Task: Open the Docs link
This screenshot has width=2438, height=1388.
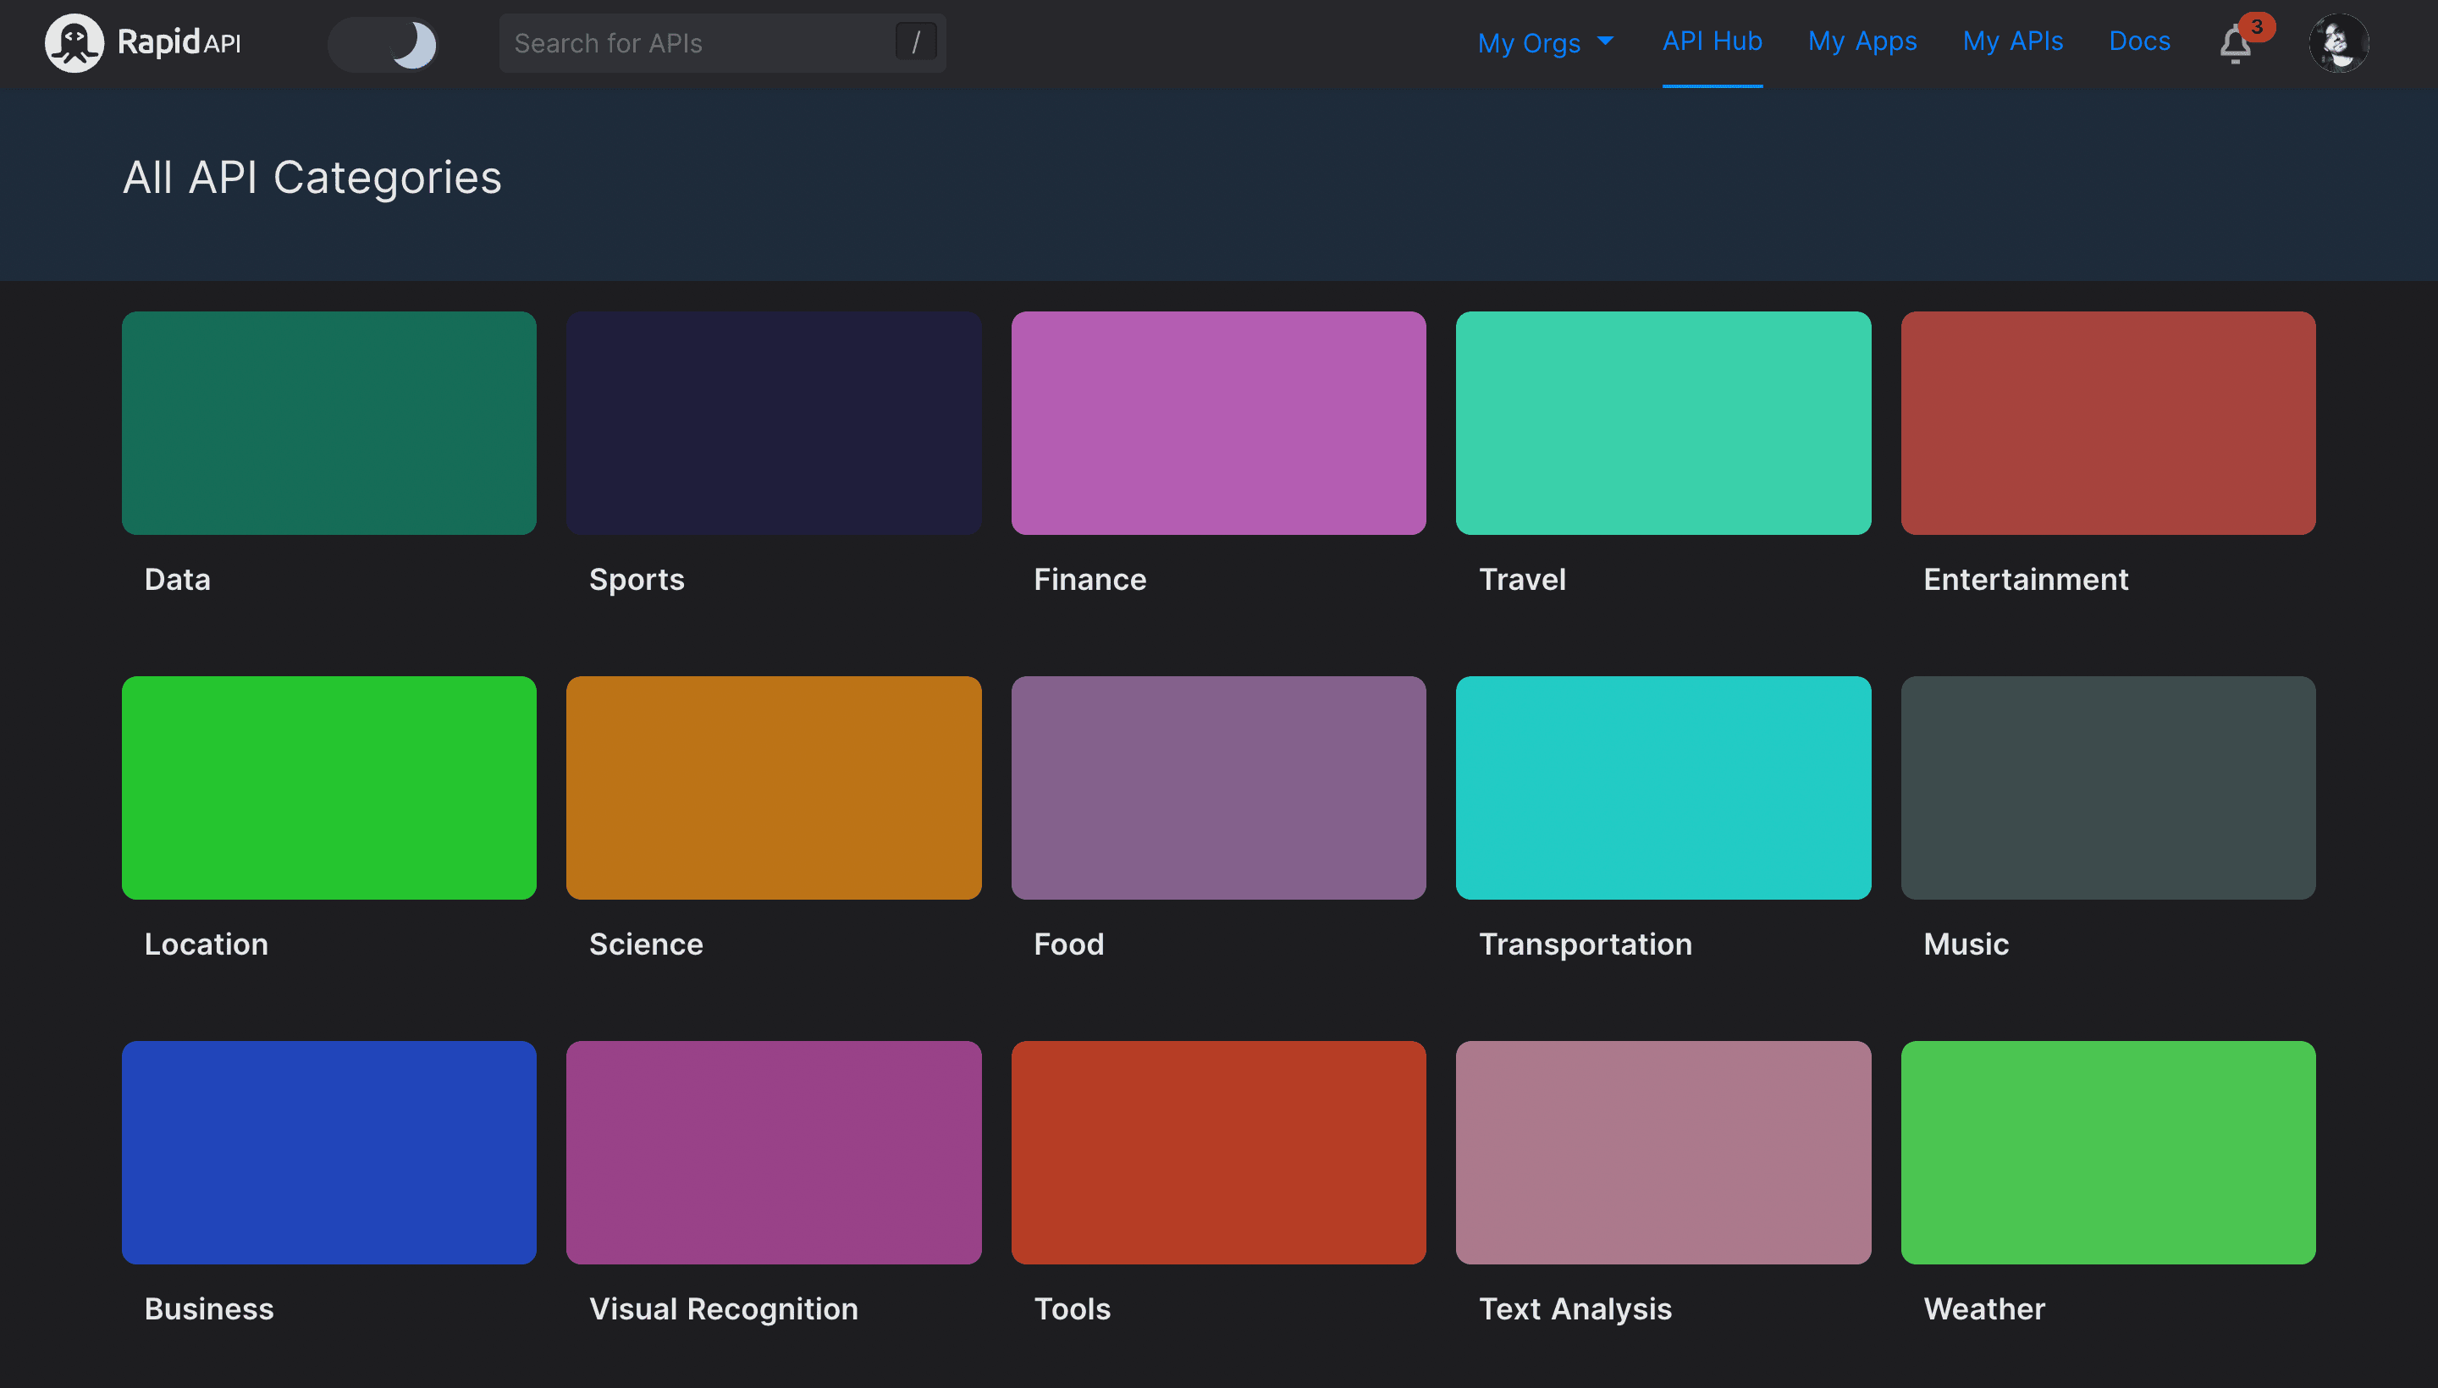Action: click(x=2138, y=41)
